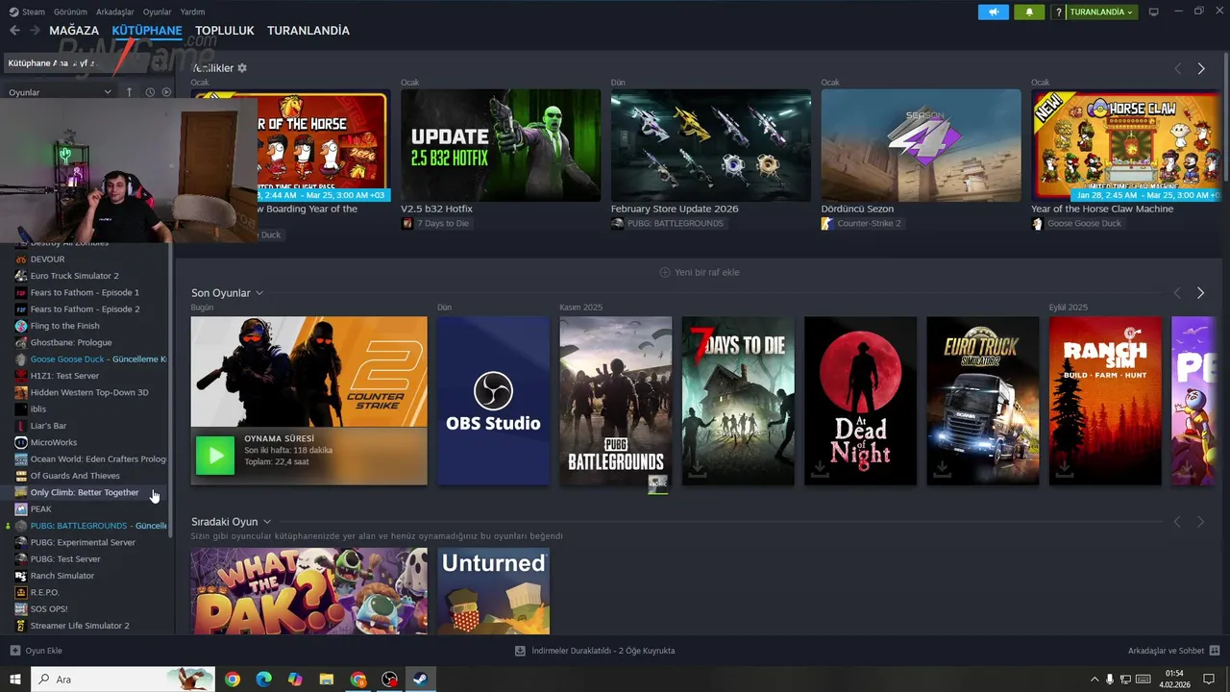Viewport: 1230px width, 692px height.
Task: Go forward with the navigation arrow
Action: coord(36,31)
